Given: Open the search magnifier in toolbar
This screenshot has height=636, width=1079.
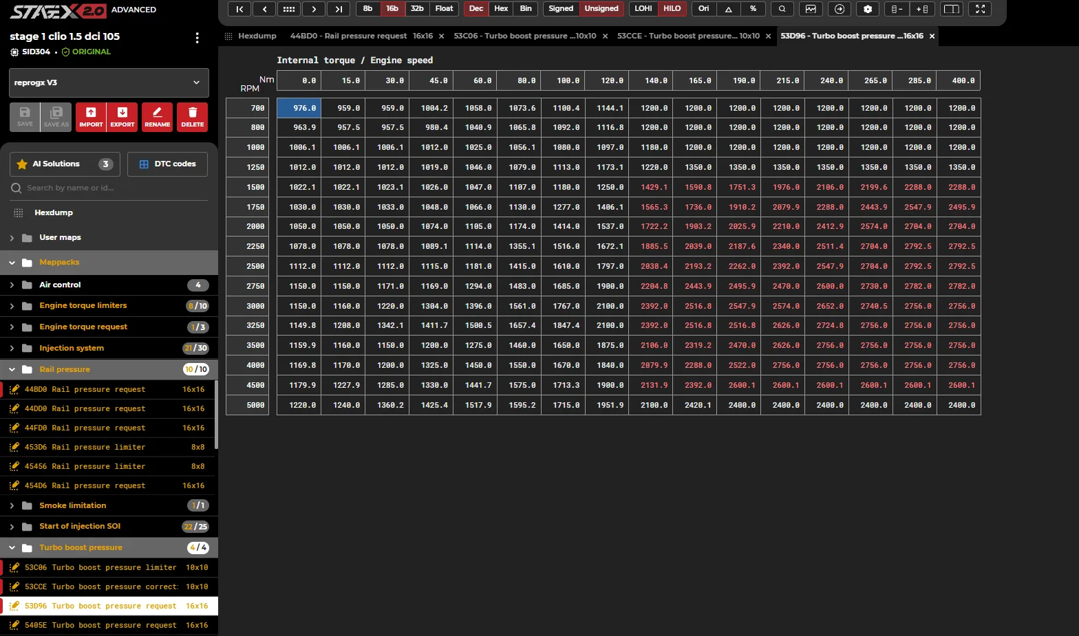Looking at the screenshot, I should click(x=782, y=9).
